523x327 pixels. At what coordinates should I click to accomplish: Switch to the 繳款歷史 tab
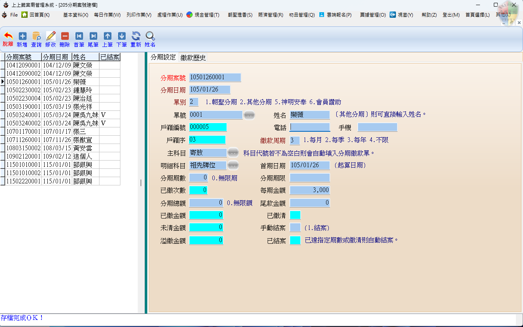[x=193, y=58]
